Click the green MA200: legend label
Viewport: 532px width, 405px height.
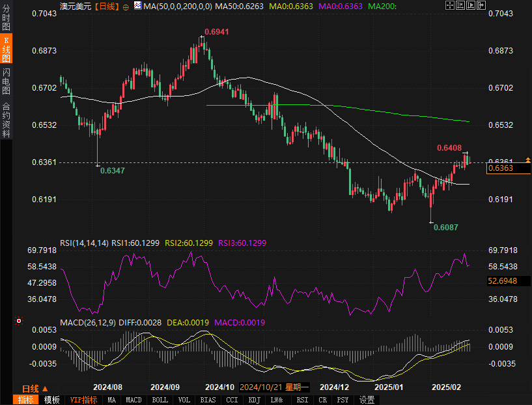pyautogui.click(x=382, y=6)
